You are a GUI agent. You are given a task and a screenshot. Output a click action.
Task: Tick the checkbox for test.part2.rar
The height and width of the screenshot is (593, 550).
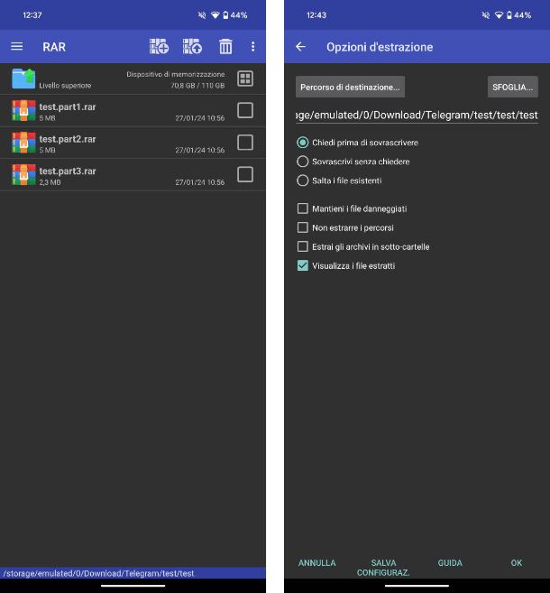[245, 143]
